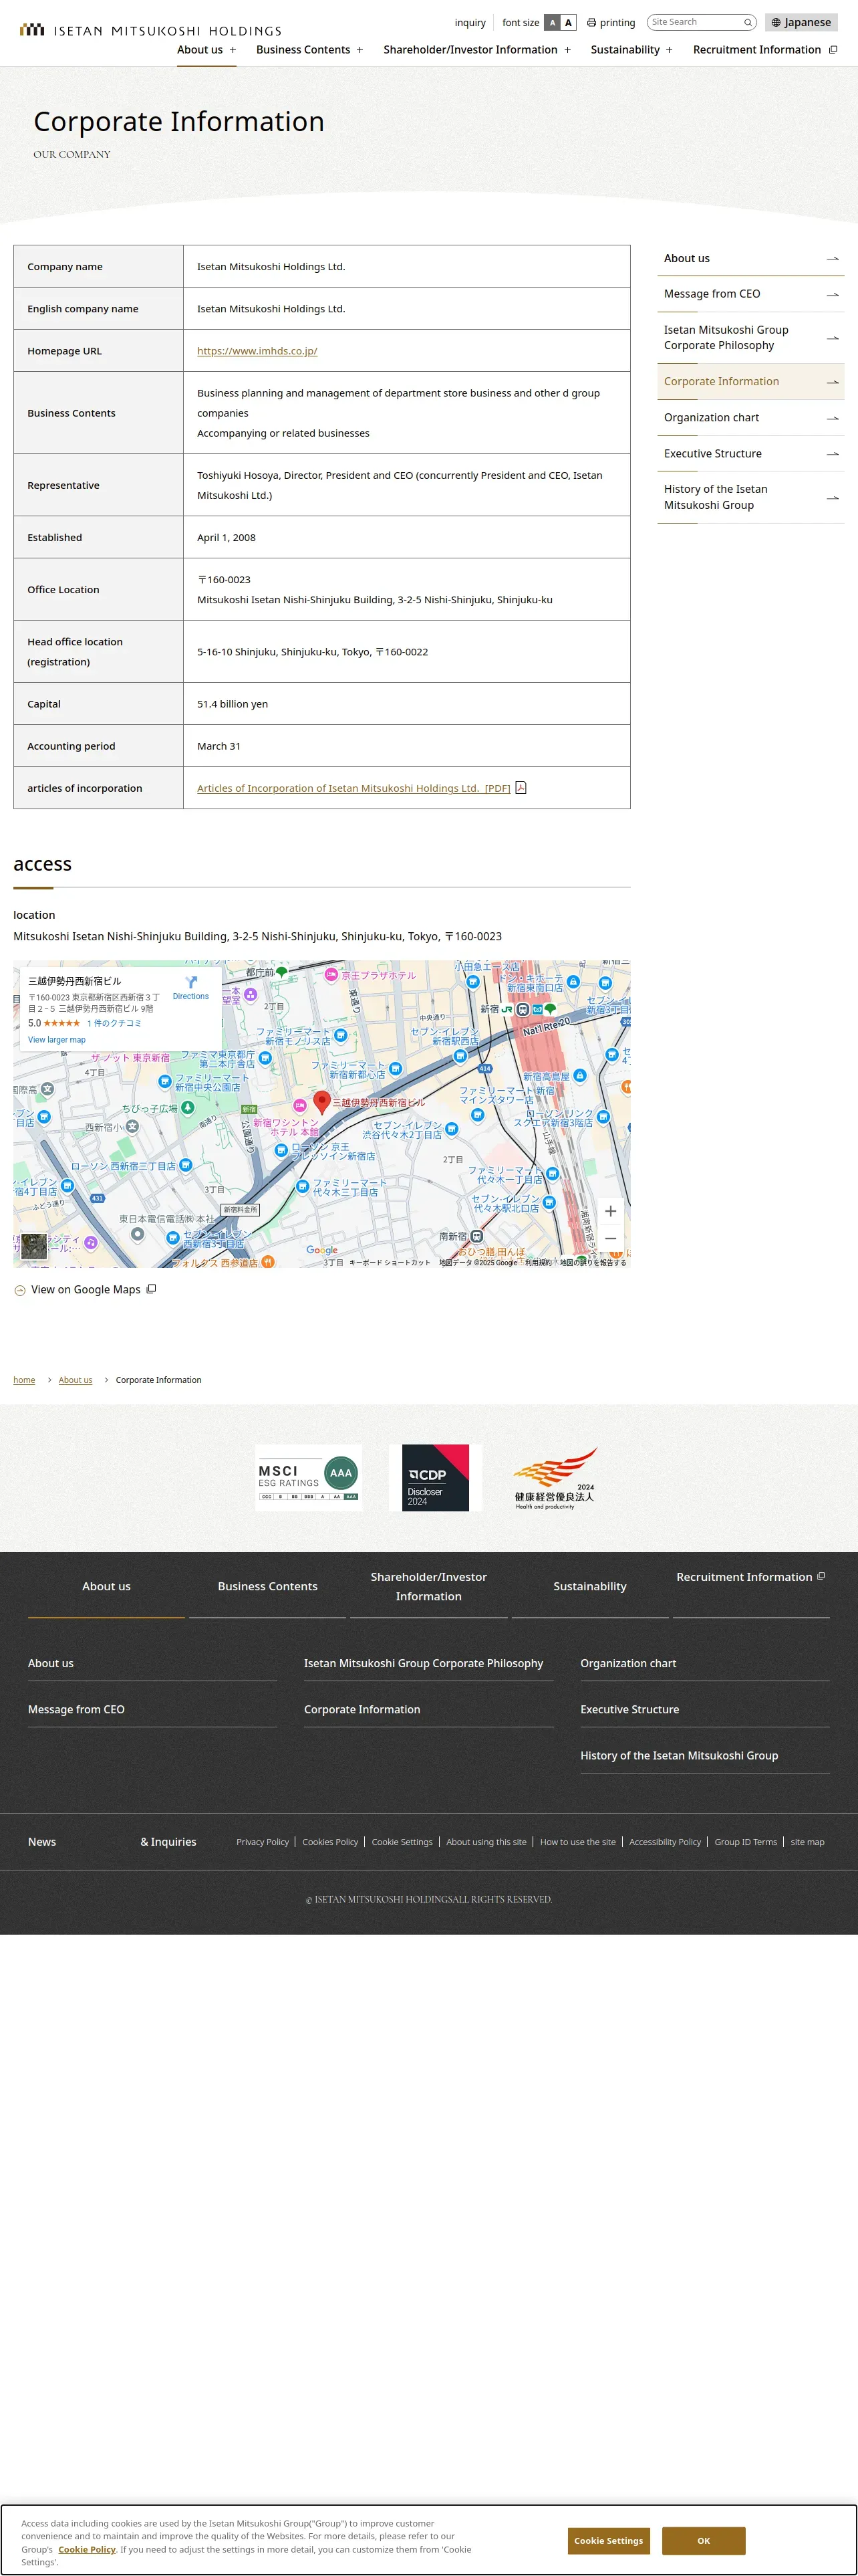Click the red map pin marker

(x=321, y=1102)
